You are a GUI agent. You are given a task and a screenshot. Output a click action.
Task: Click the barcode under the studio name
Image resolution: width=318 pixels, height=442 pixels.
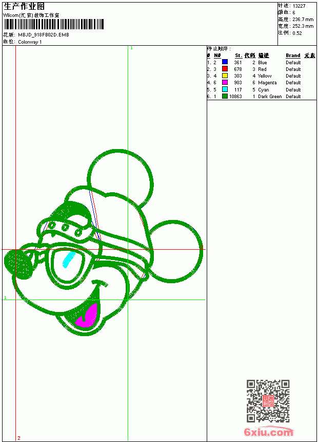pos(54,24)
